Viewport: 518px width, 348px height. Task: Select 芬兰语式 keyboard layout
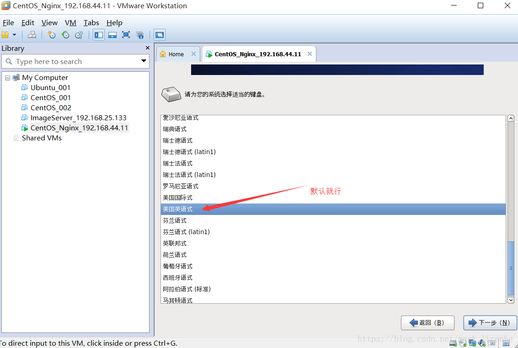333,220
